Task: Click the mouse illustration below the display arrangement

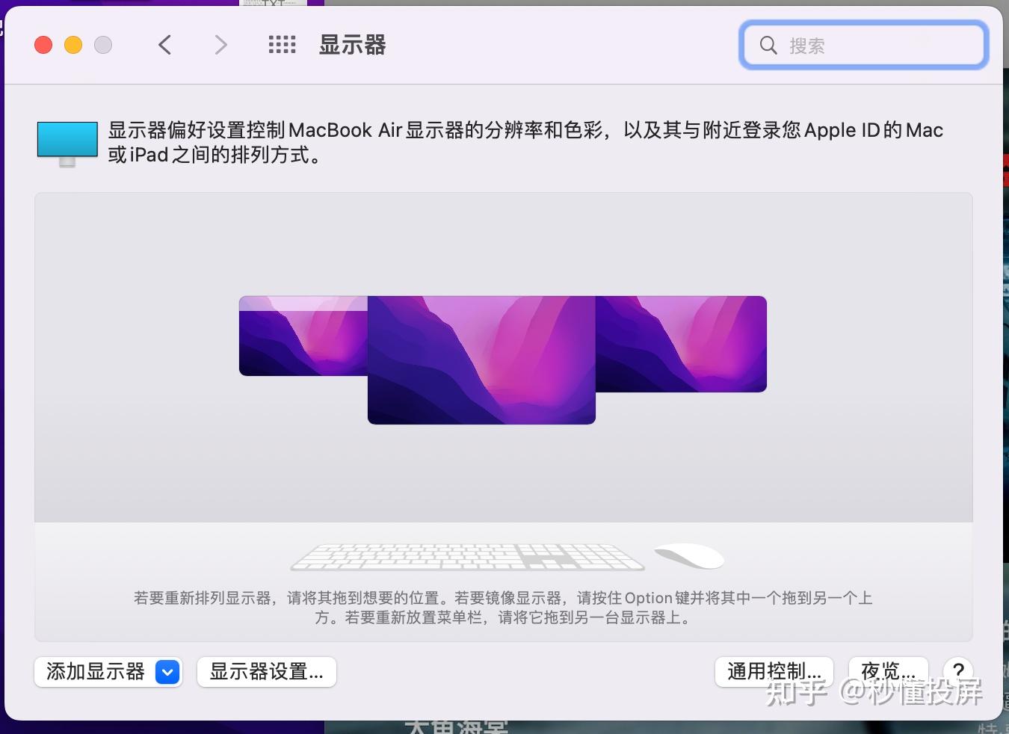Action: point(688,555)
